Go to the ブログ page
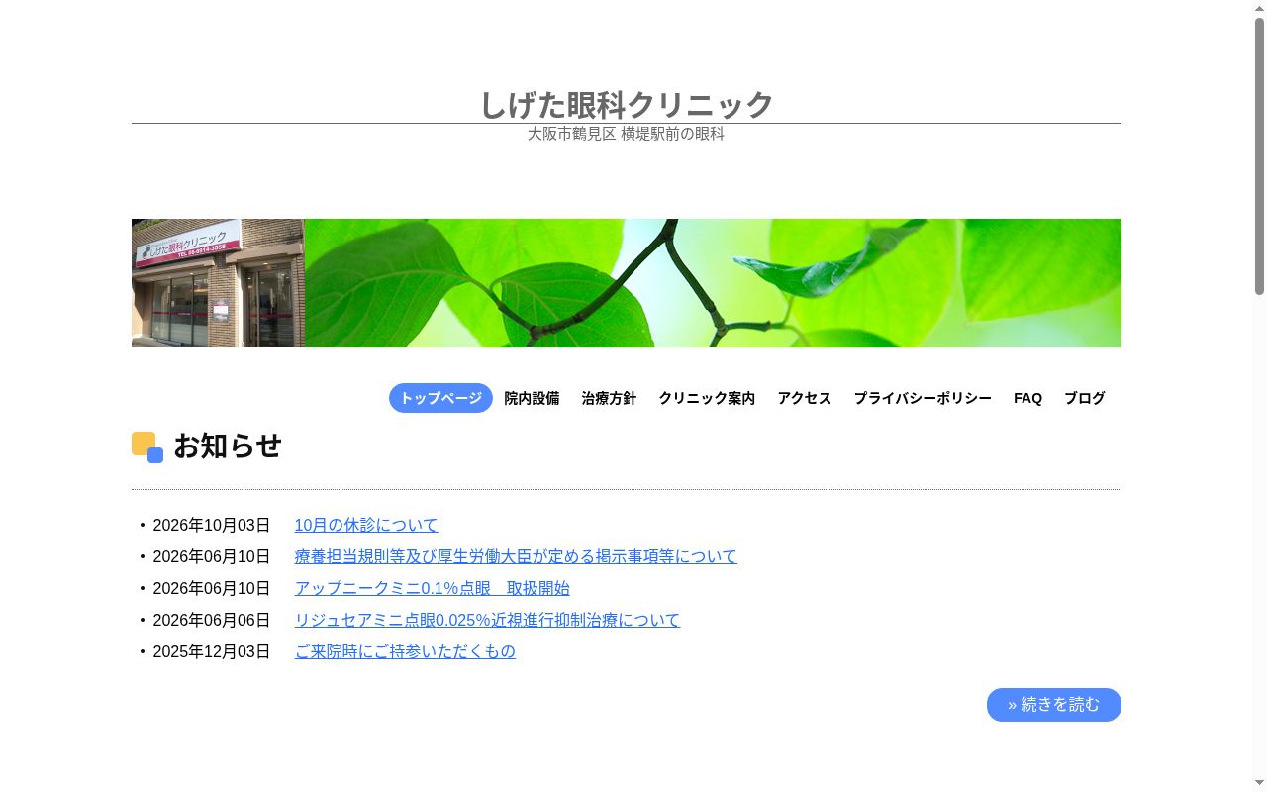Viewport: 1267px width, 792px height. pyautogui.click(x=1084, y=398)
